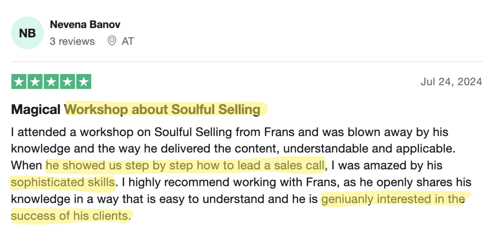Viewport: 498px width, 239px height.
Task: Click highlighted 'Workshop about Soulful Selling' text
Action: (x=162, y=109)
